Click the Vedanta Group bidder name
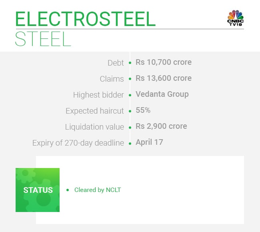Image resolution: width=260 pixels, height=232 pixels. [x=162, y=94]
